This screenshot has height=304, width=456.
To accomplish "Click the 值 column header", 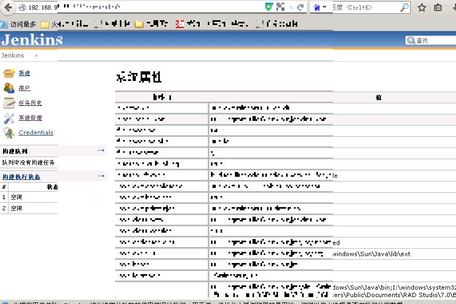I will tap(378, 97).
